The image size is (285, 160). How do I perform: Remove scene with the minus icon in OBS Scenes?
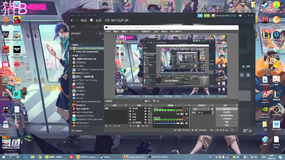(110, 126)
